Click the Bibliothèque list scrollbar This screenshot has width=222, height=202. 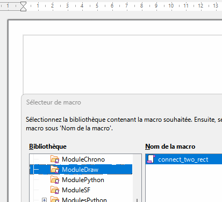[x=137, y=178]
